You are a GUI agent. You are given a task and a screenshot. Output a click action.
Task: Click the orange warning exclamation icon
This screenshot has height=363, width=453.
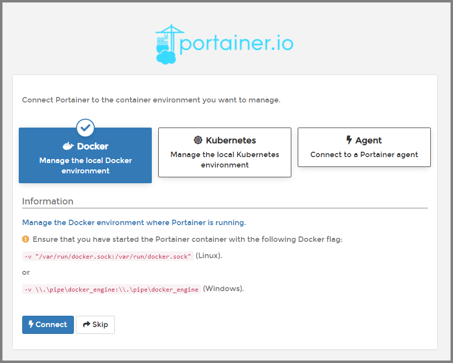pos(26,239)
